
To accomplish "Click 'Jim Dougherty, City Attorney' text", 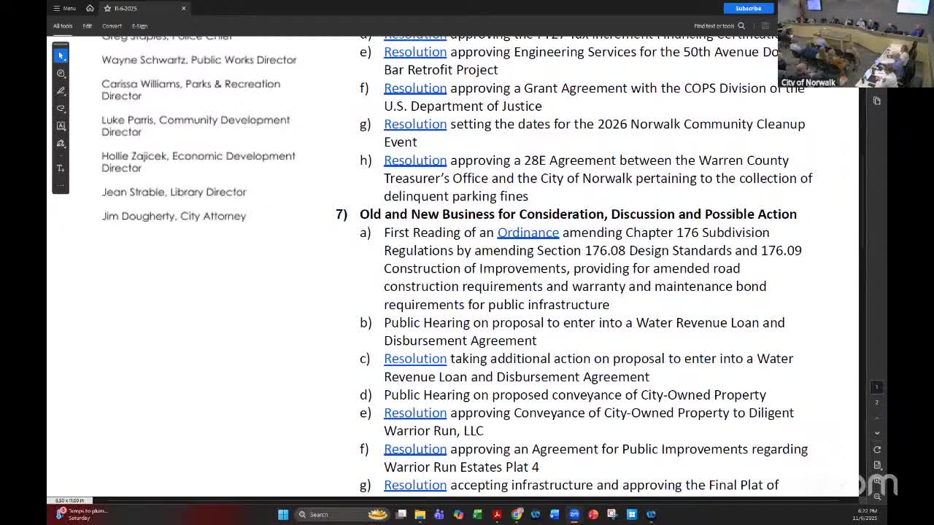I will tap(174, 216).
